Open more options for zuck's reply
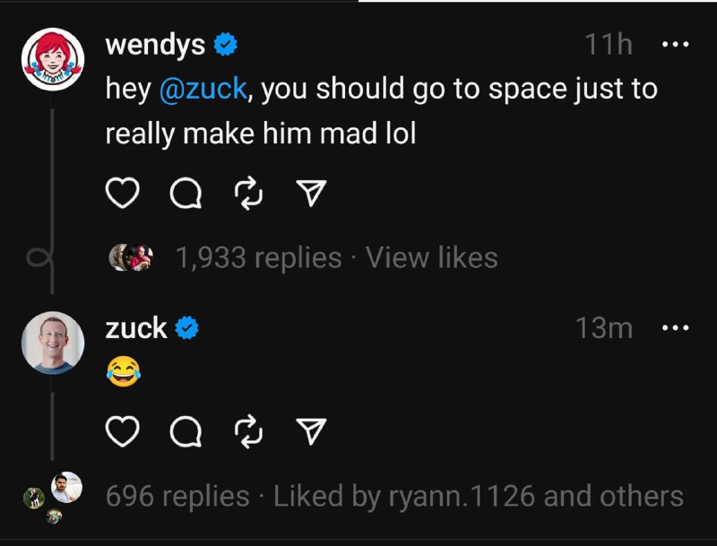Screen dimensions: 717x546 pos(674,328)
